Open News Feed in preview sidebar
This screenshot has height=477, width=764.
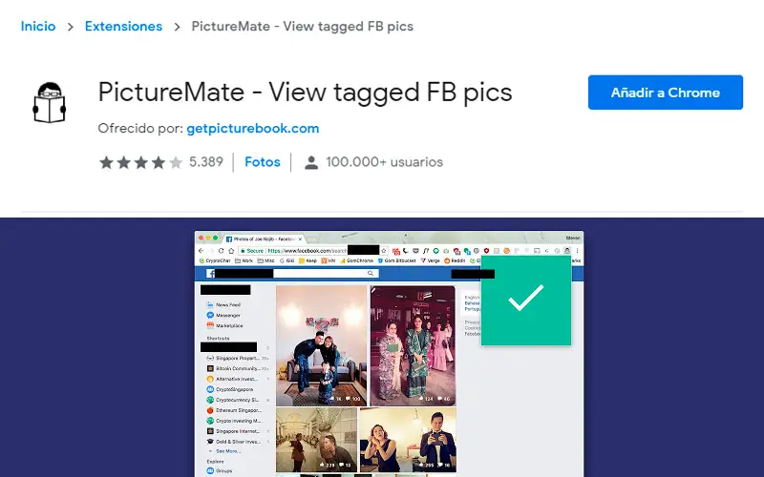pos(223,304)
